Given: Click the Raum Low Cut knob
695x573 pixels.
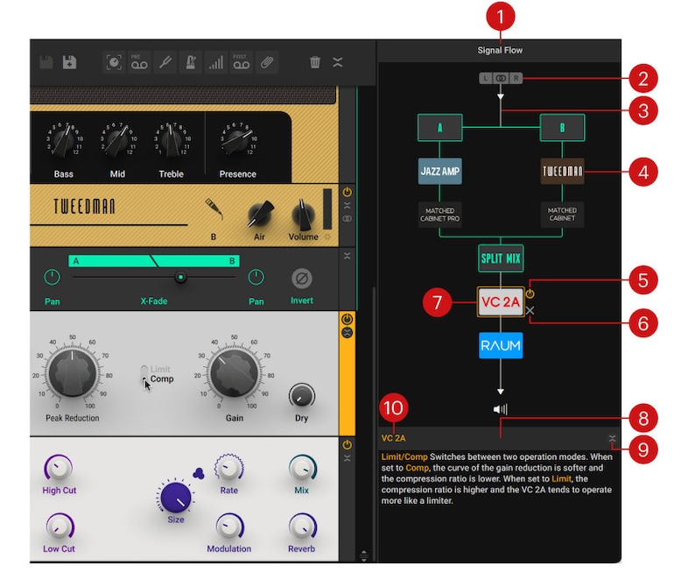Looking at the screenshot, I should pyautogui.click(x=59, y=527).
